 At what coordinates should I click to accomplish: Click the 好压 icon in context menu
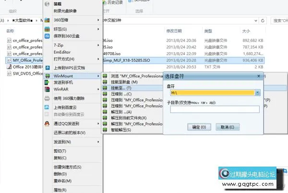click(x=47, y=29)
